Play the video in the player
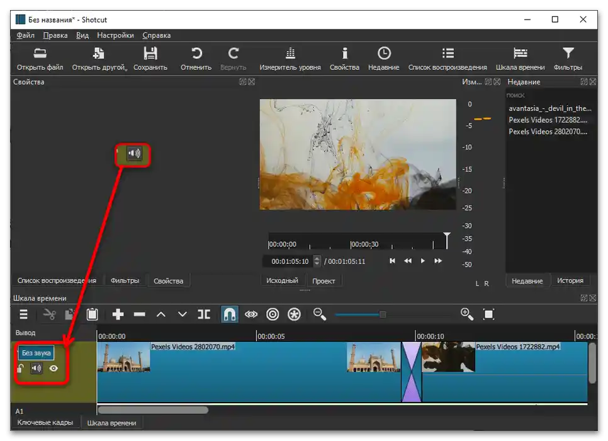Image resolution: width=608 pixels, height=441 pixels. (x=423, y=261)
